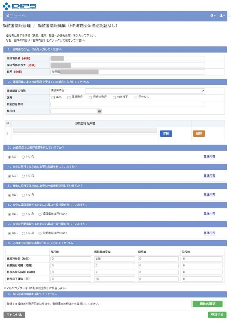This screenshot has width=231, height=327.
Task: Expand the 講習団体名 dropdown
Action: (x=145, y=91)
